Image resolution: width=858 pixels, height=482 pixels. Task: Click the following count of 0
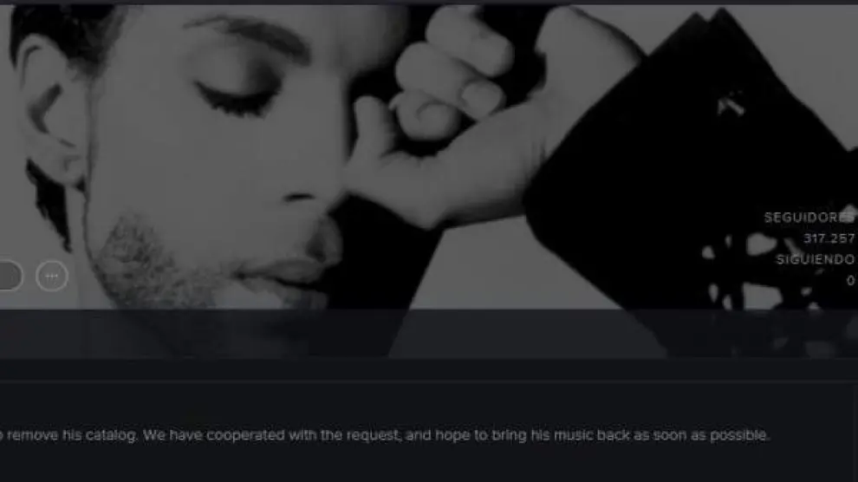[850, 280]
